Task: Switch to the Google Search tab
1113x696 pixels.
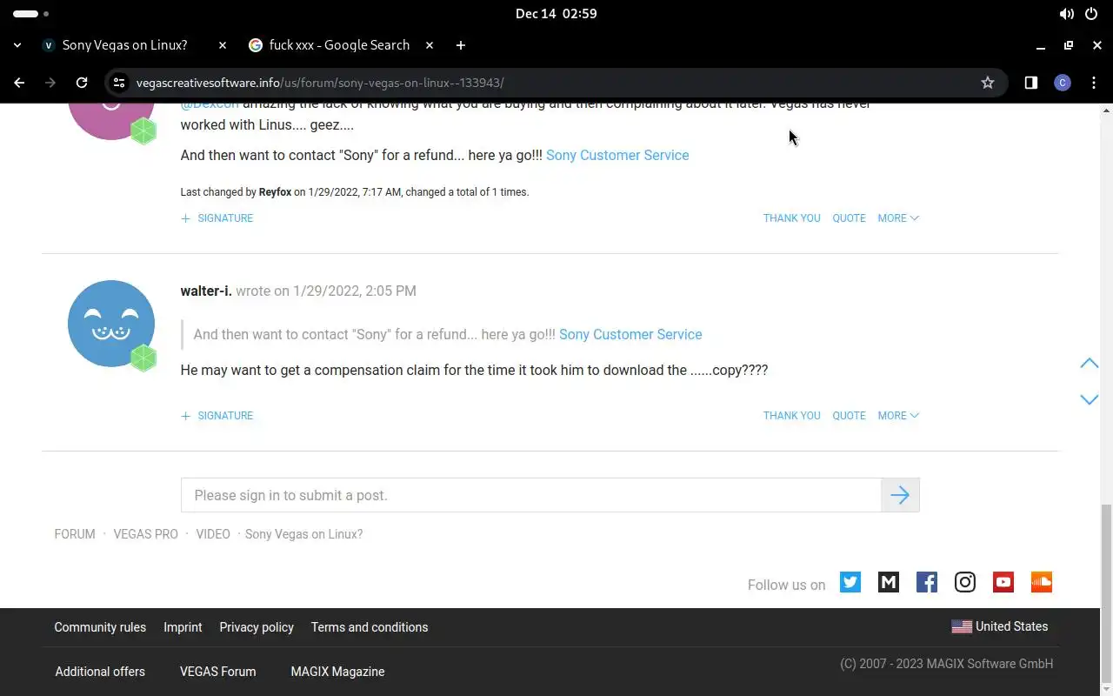Action: pyautogui.click(x=339, y=45)
